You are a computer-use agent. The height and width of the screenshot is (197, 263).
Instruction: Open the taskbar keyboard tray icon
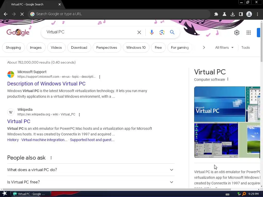point(228,194)
